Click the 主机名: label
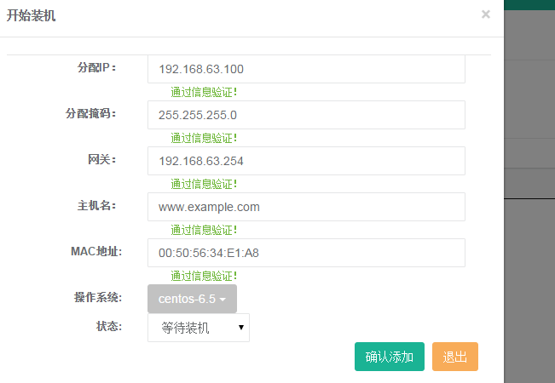Screen dimensions: 555x383 96,205
